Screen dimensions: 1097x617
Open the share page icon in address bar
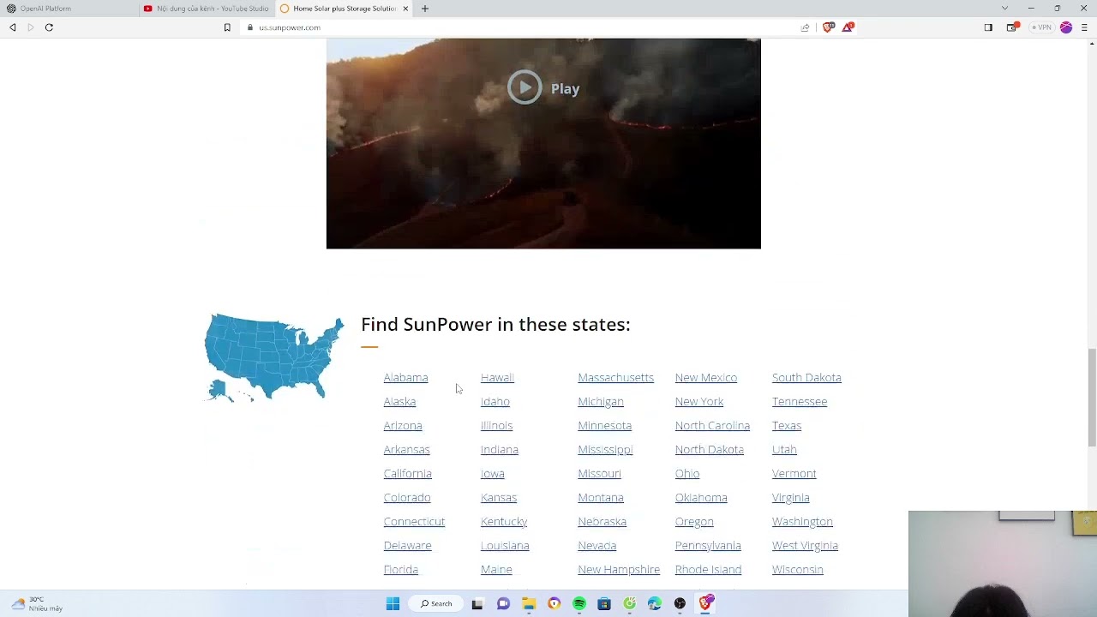click(x=805, y=27)
